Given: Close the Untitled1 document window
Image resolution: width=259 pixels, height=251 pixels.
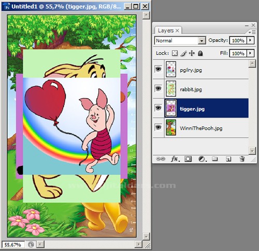Looking at the screenshot, I should tap(145, 7).
